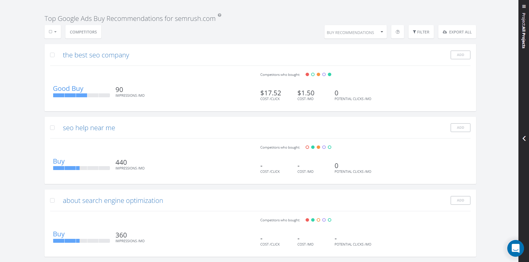Open the Intercom chat bubble
The image size is (529, 262).
(x=515, y=248)
